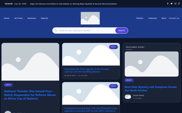The image size is (182, 113).
Task: Click author avatar in Featured Story panel
Action: pyautogui.click(x=128, y=97)
